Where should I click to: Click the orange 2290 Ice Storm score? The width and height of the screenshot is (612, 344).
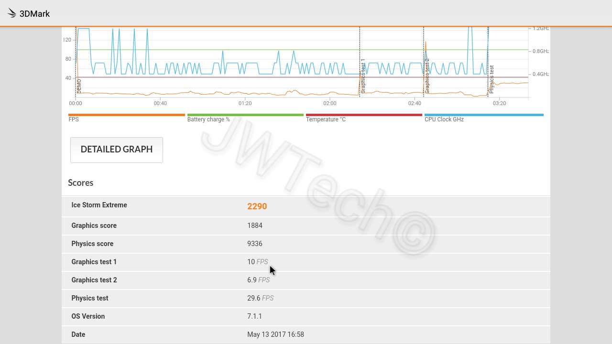tap(257, 206)
